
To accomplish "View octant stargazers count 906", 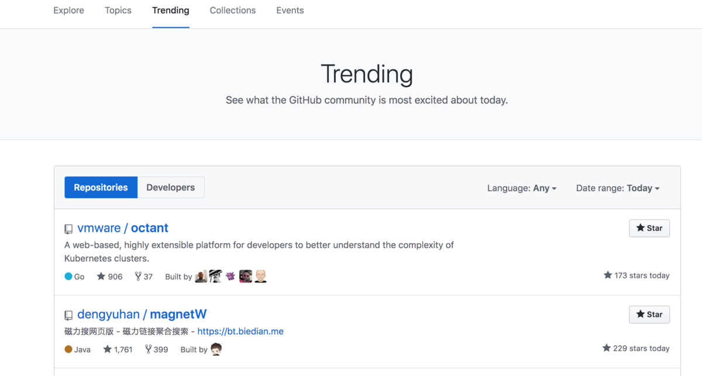I will (109, 277).
